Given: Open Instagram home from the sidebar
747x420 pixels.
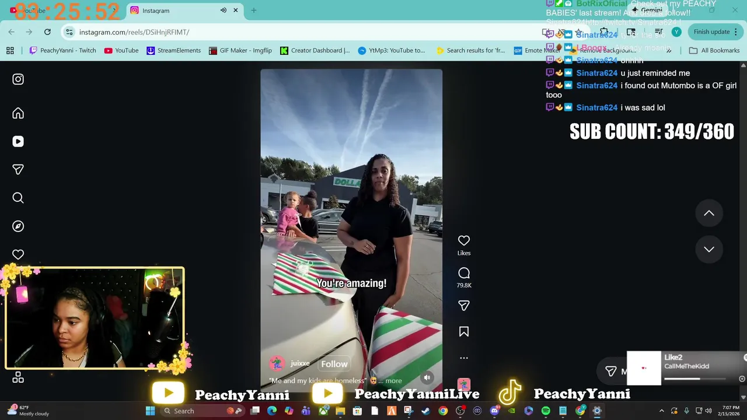Looking at the screenshot, I should click(18, 113).
